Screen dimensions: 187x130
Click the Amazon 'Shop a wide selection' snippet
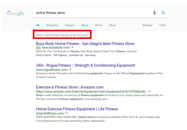(99, 97)
